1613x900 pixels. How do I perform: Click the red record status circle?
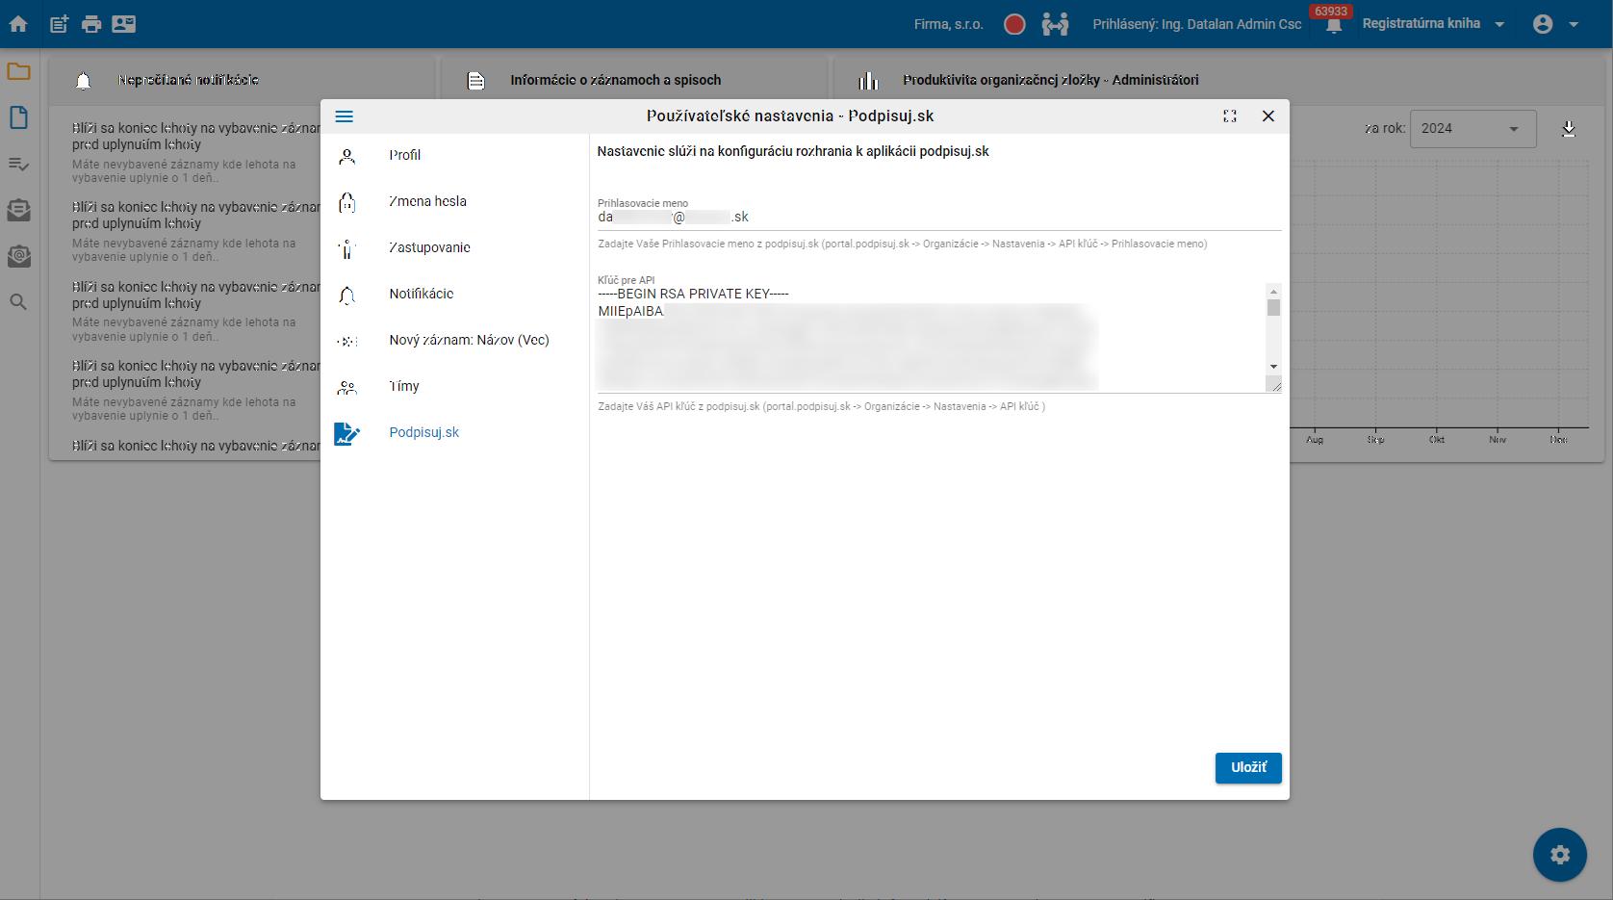click(1014, 24)
